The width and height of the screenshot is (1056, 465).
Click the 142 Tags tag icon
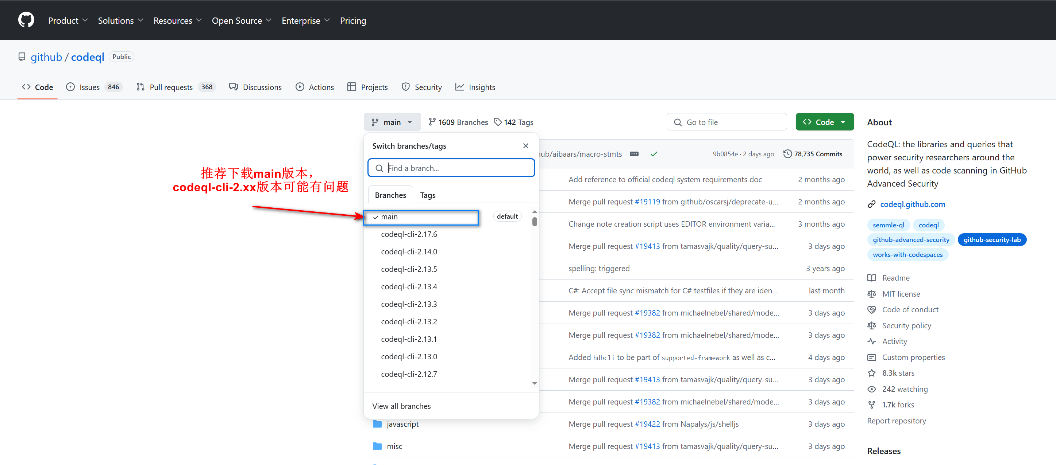[498, 122]
